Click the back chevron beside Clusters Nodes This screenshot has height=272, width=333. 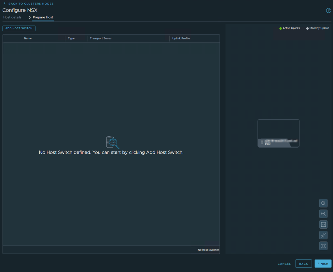point(5,4)
